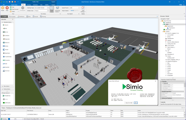Adjust the run speed slider
186x120 pixels.
point(74,11)
